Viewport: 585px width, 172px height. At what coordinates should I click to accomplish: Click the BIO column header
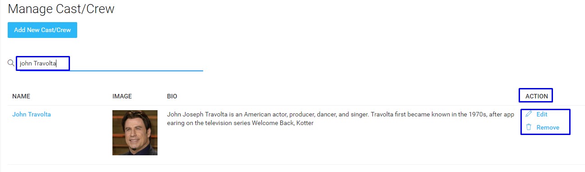coord(172,96)
